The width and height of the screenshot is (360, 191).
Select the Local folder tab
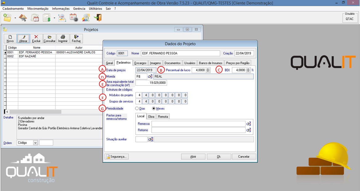click(141, 116)
